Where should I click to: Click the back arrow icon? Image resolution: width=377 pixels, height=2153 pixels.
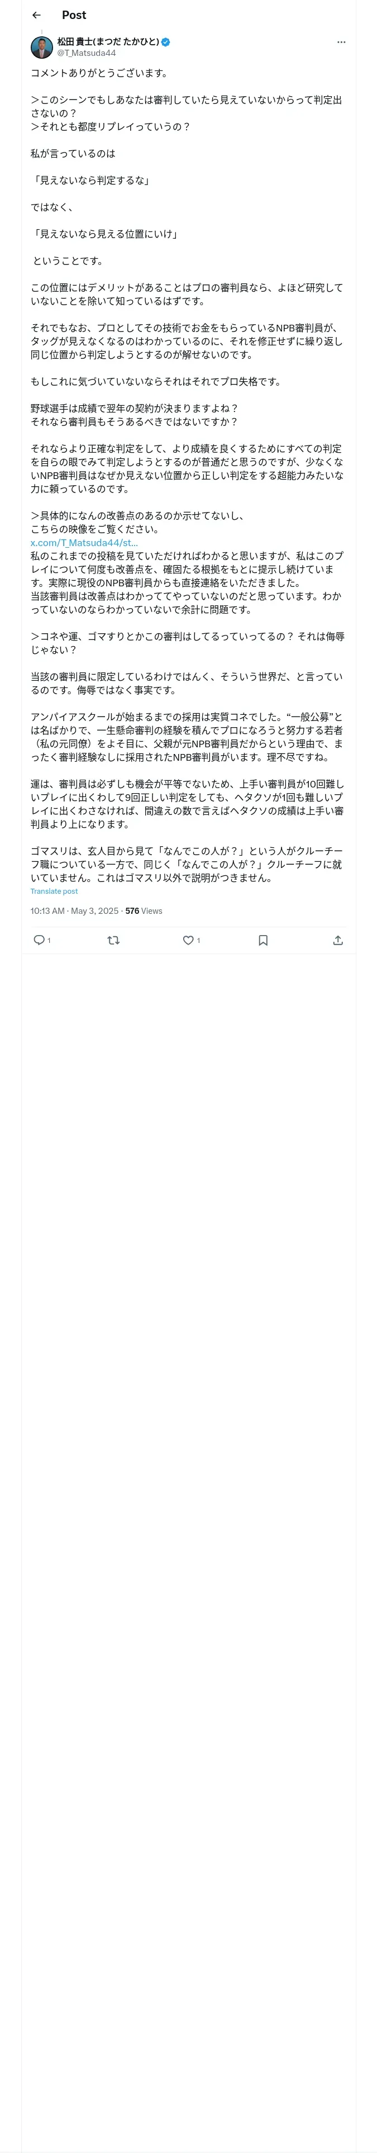[36, 15]
